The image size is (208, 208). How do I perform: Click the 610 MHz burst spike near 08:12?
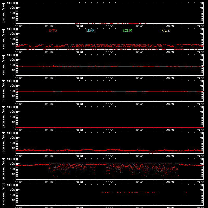(x=54, y=66)
